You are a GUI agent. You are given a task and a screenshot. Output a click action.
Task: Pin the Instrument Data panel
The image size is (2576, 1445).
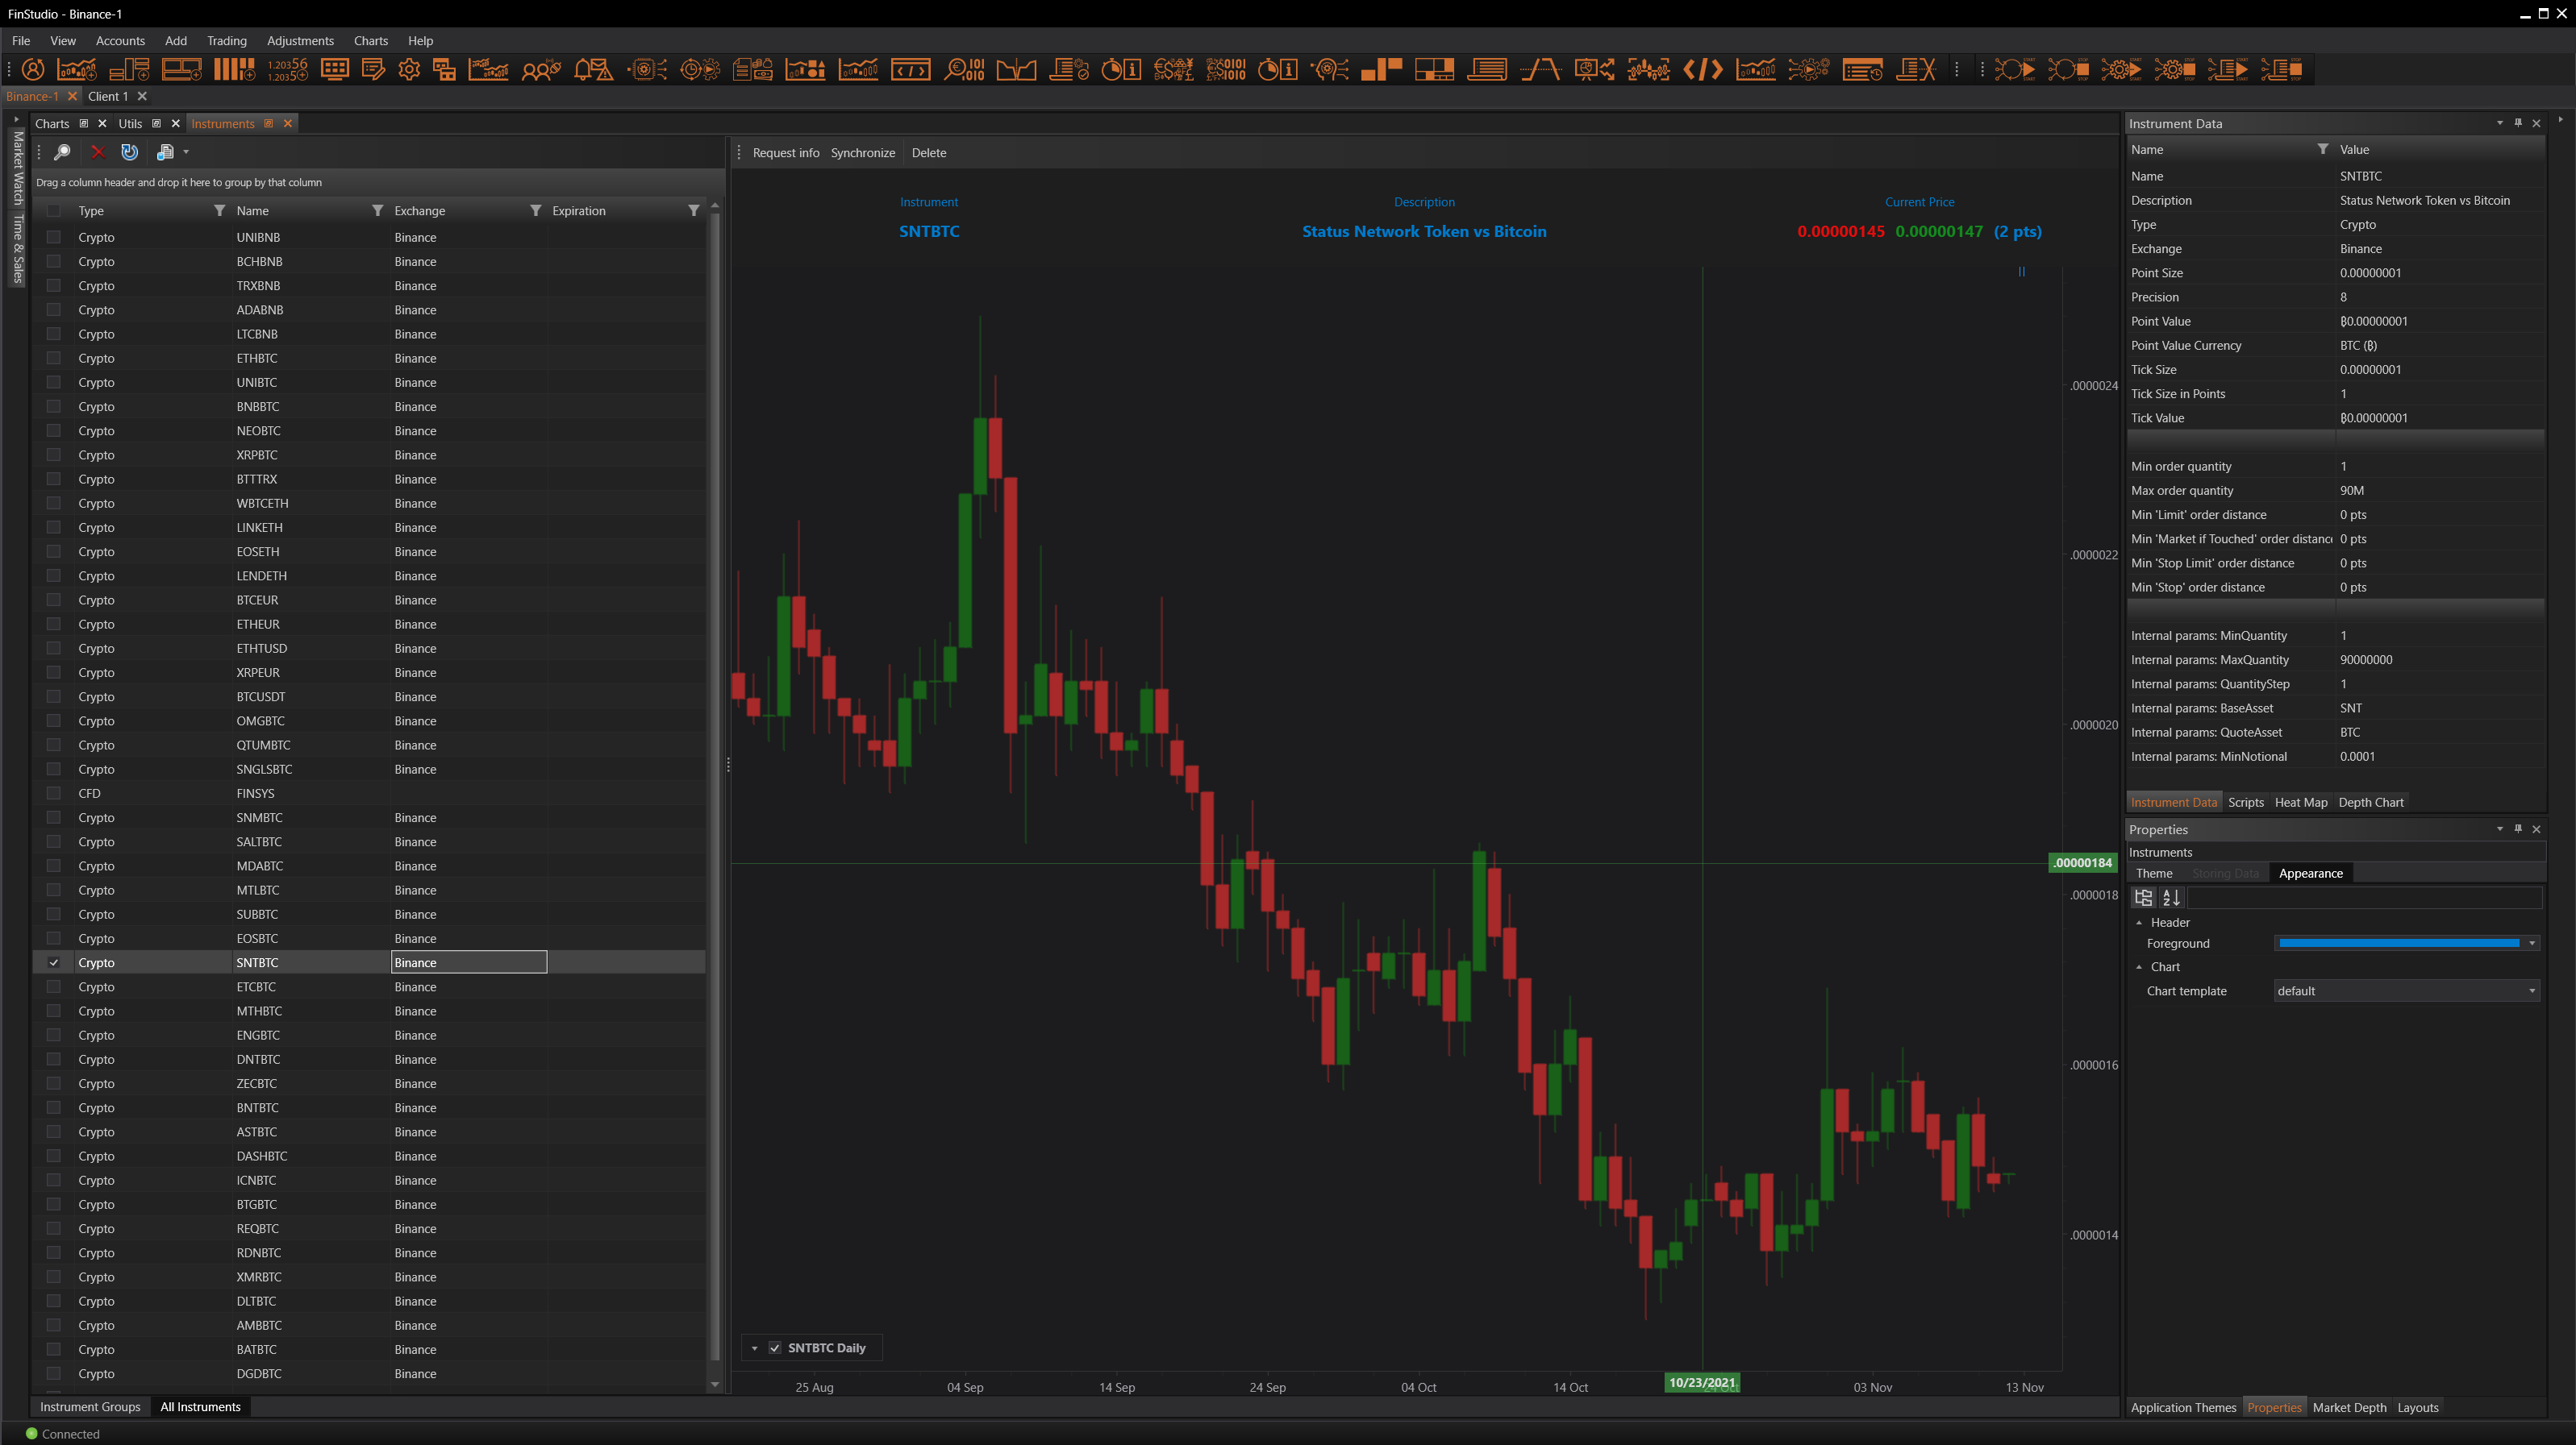[x=2518, y=123]
